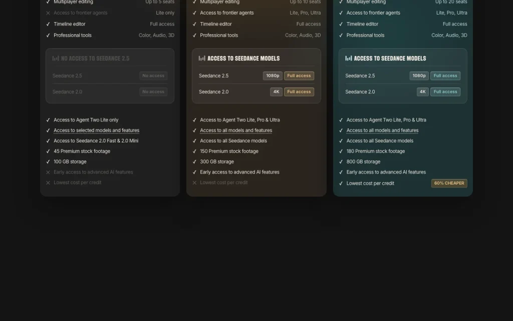
Task: Click "Seedance 2.0" label in amber card
Action: coord(213,92)
